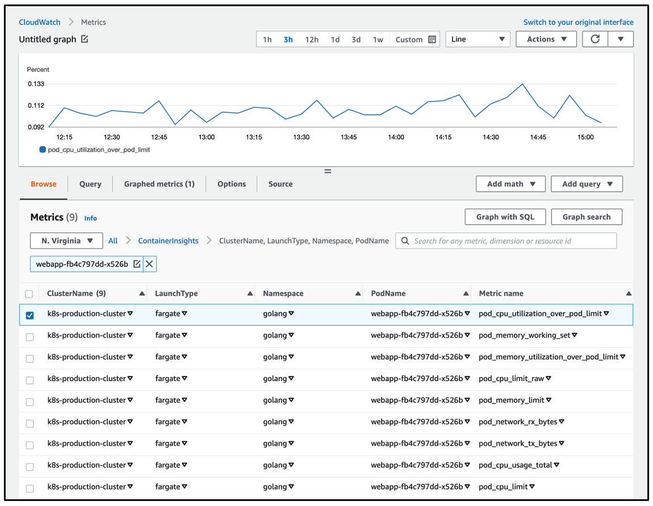Uncheck the pod_cpu_utilization_over_pod_limit metric
Screen dimensions: 653x506
(30, 315)
